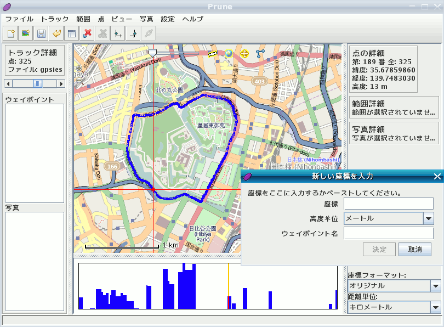The image size is (444, 327).
Task: Click the Save floppy disk icon
Action: coord(41,33)
